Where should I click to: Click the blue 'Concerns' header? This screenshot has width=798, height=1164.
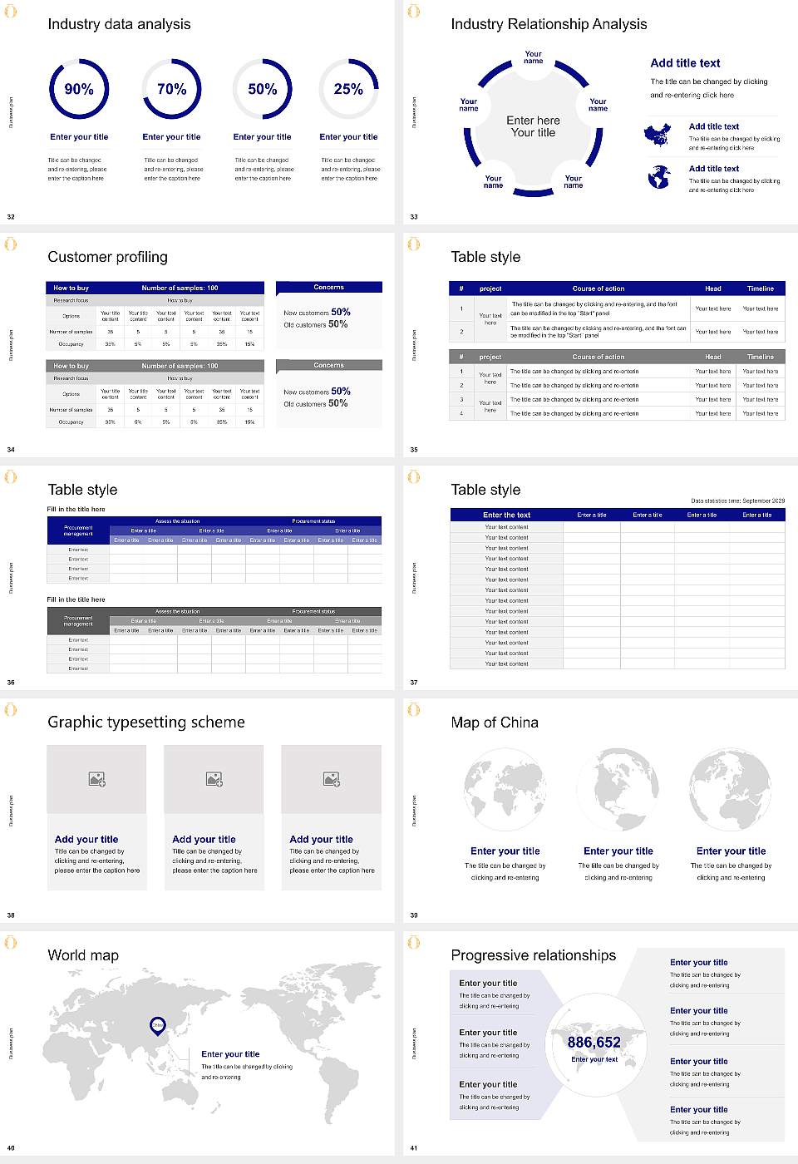[329, 287]
